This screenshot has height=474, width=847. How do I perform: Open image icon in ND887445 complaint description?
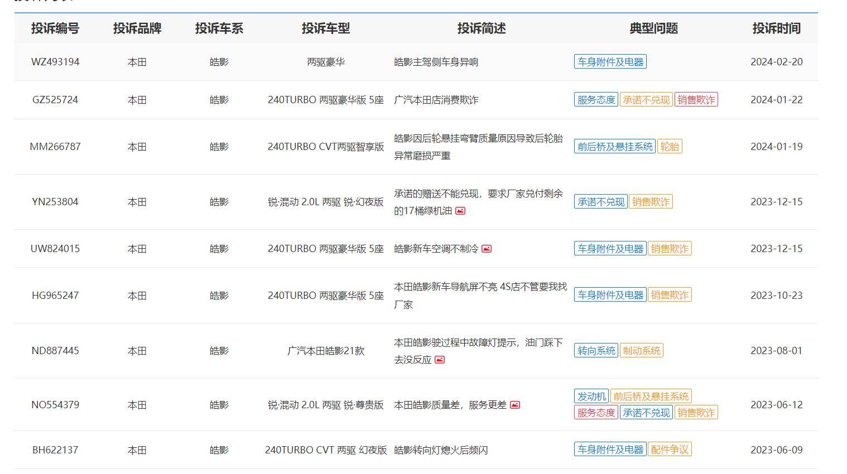tap(440, 360)
